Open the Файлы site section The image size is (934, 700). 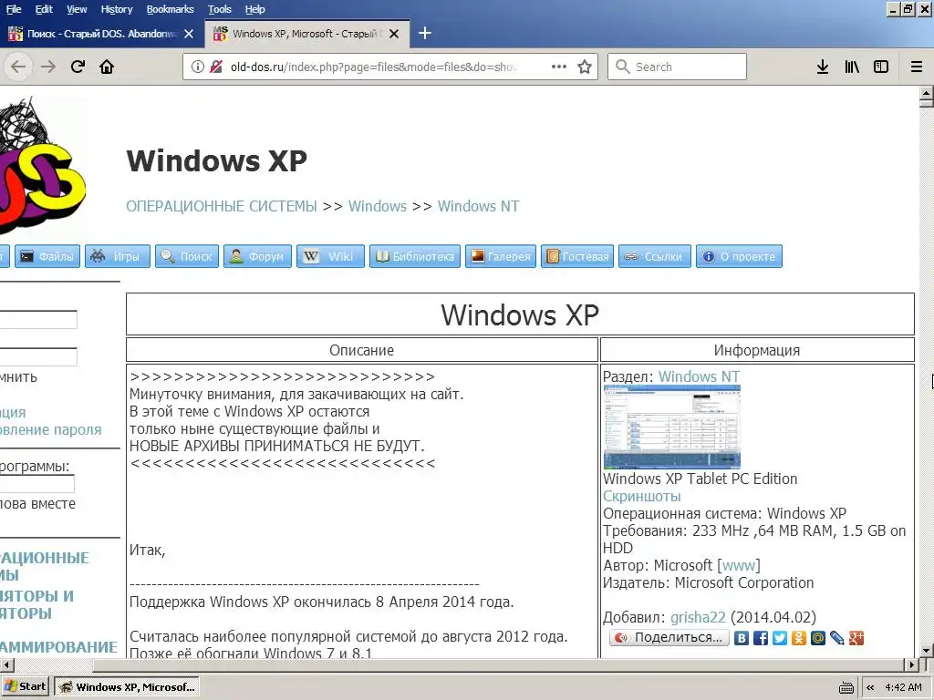pyautogui.click(x=47, y=256)
